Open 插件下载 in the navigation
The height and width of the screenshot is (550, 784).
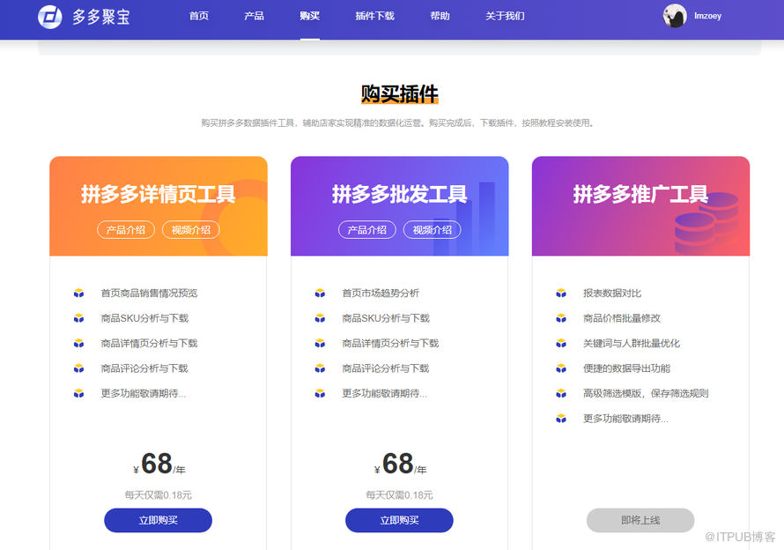[x=375, y=16]
